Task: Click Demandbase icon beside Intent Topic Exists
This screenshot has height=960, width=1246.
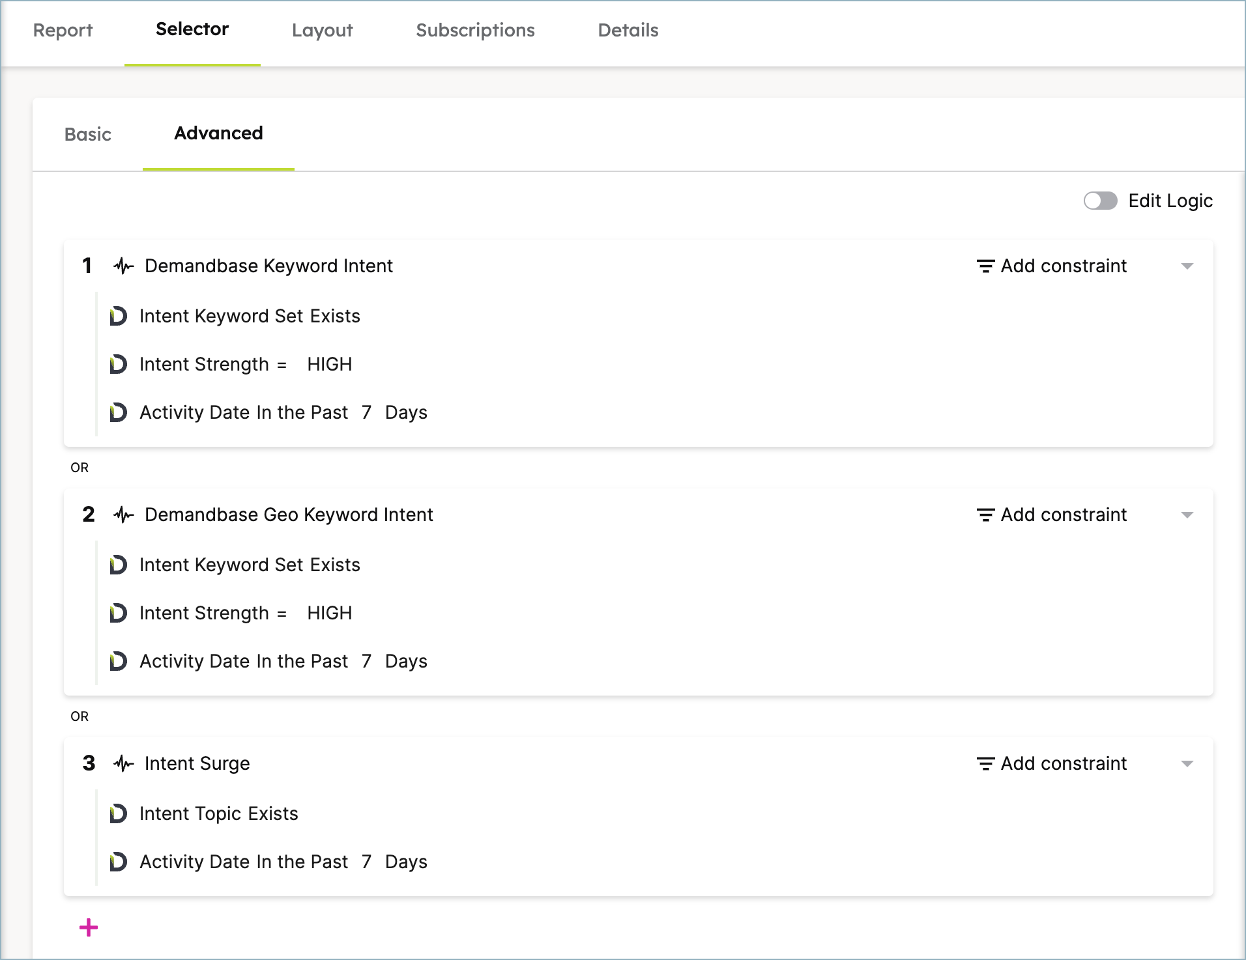Action: click(118, 813)
